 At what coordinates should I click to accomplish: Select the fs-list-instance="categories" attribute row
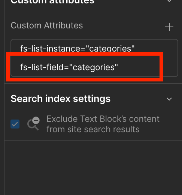pyautogui.click(x=94, y=47)
